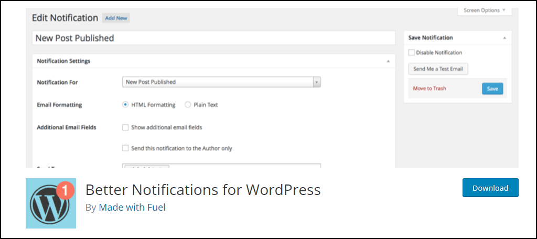This screenshot has width=537, height=239.
Task: Check Show additional email fields
Action: click(x=125, y=127)
